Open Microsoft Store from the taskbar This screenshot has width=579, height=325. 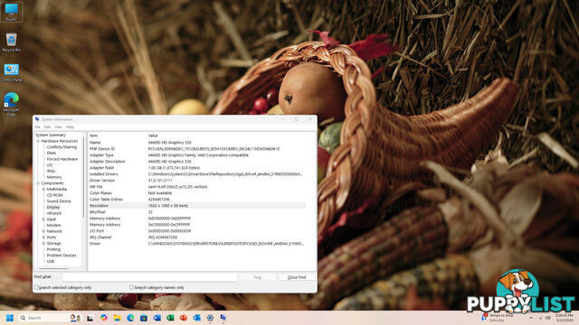coord(144,318)
